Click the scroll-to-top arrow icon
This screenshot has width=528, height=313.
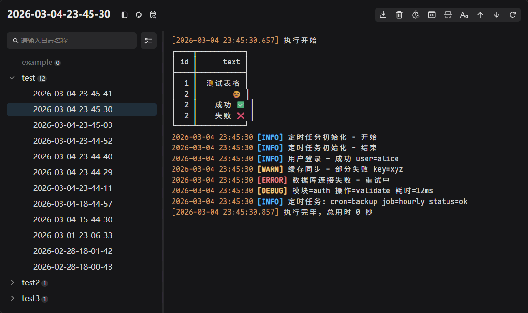[x=480, y=15]
